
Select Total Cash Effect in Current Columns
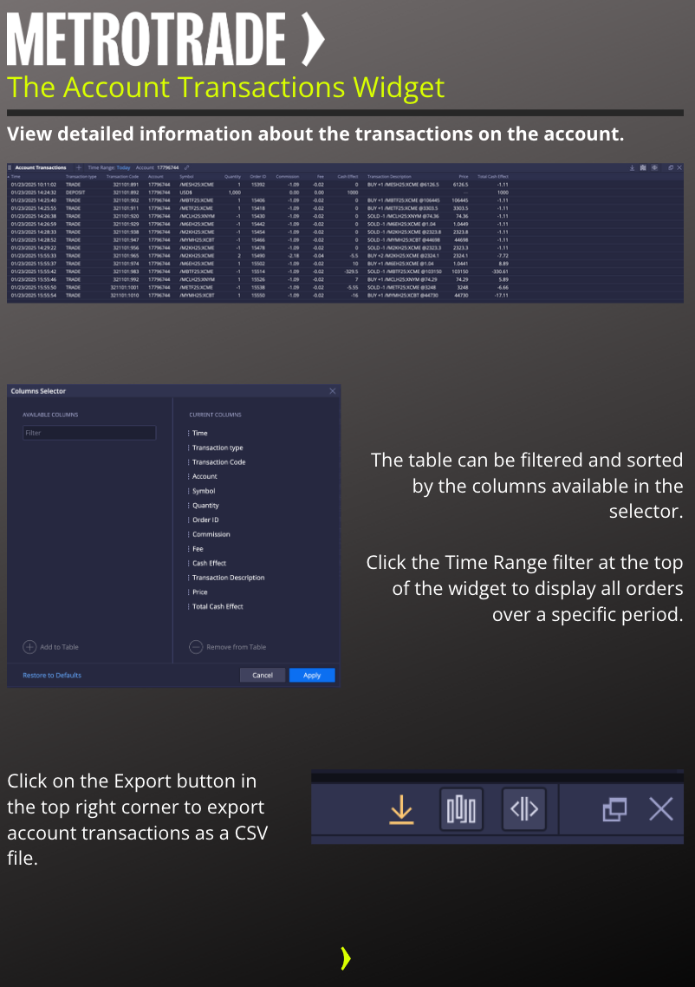[x=218, y=607]
